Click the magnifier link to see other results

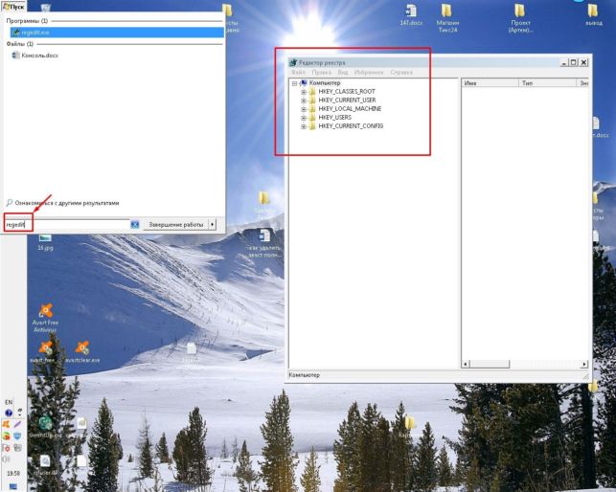coord(63,203)
